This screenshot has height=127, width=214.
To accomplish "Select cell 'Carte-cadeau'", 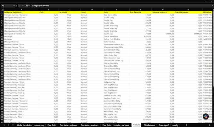I will tap(116, 42).
